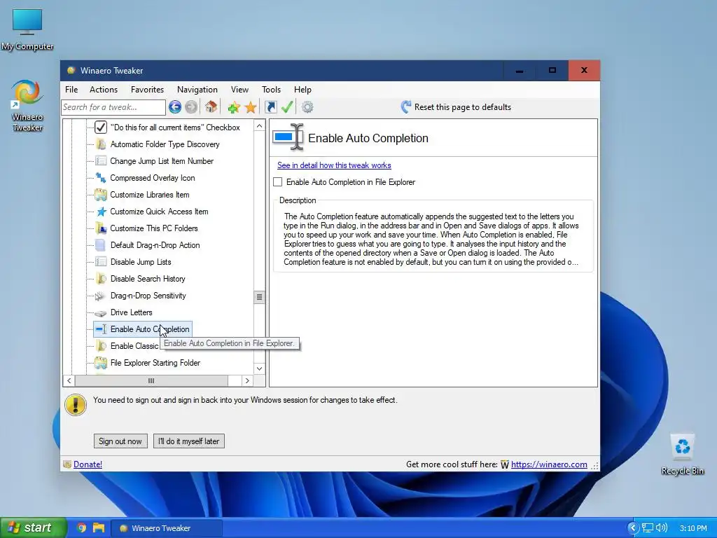Select the My Computer desktop icon
717x538 pixels.
27,22
